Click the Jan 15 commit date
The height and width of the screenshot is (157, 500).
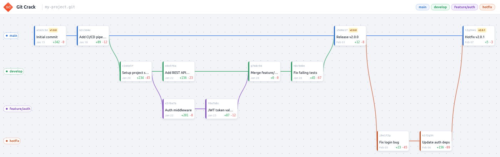tap(41, 42)
